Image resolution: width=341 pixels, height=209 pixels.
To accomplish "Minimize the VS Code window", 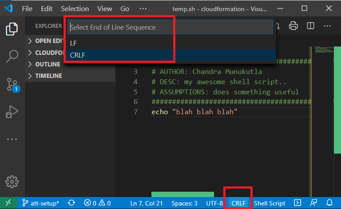I will [x=280, y=8].
